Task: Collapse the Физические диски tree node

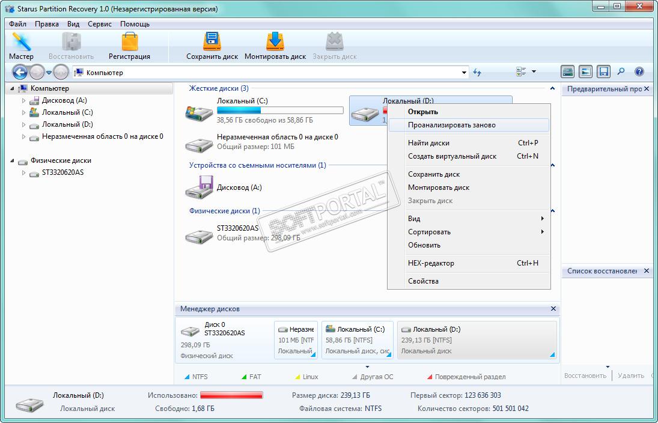Action: [12, 160]
